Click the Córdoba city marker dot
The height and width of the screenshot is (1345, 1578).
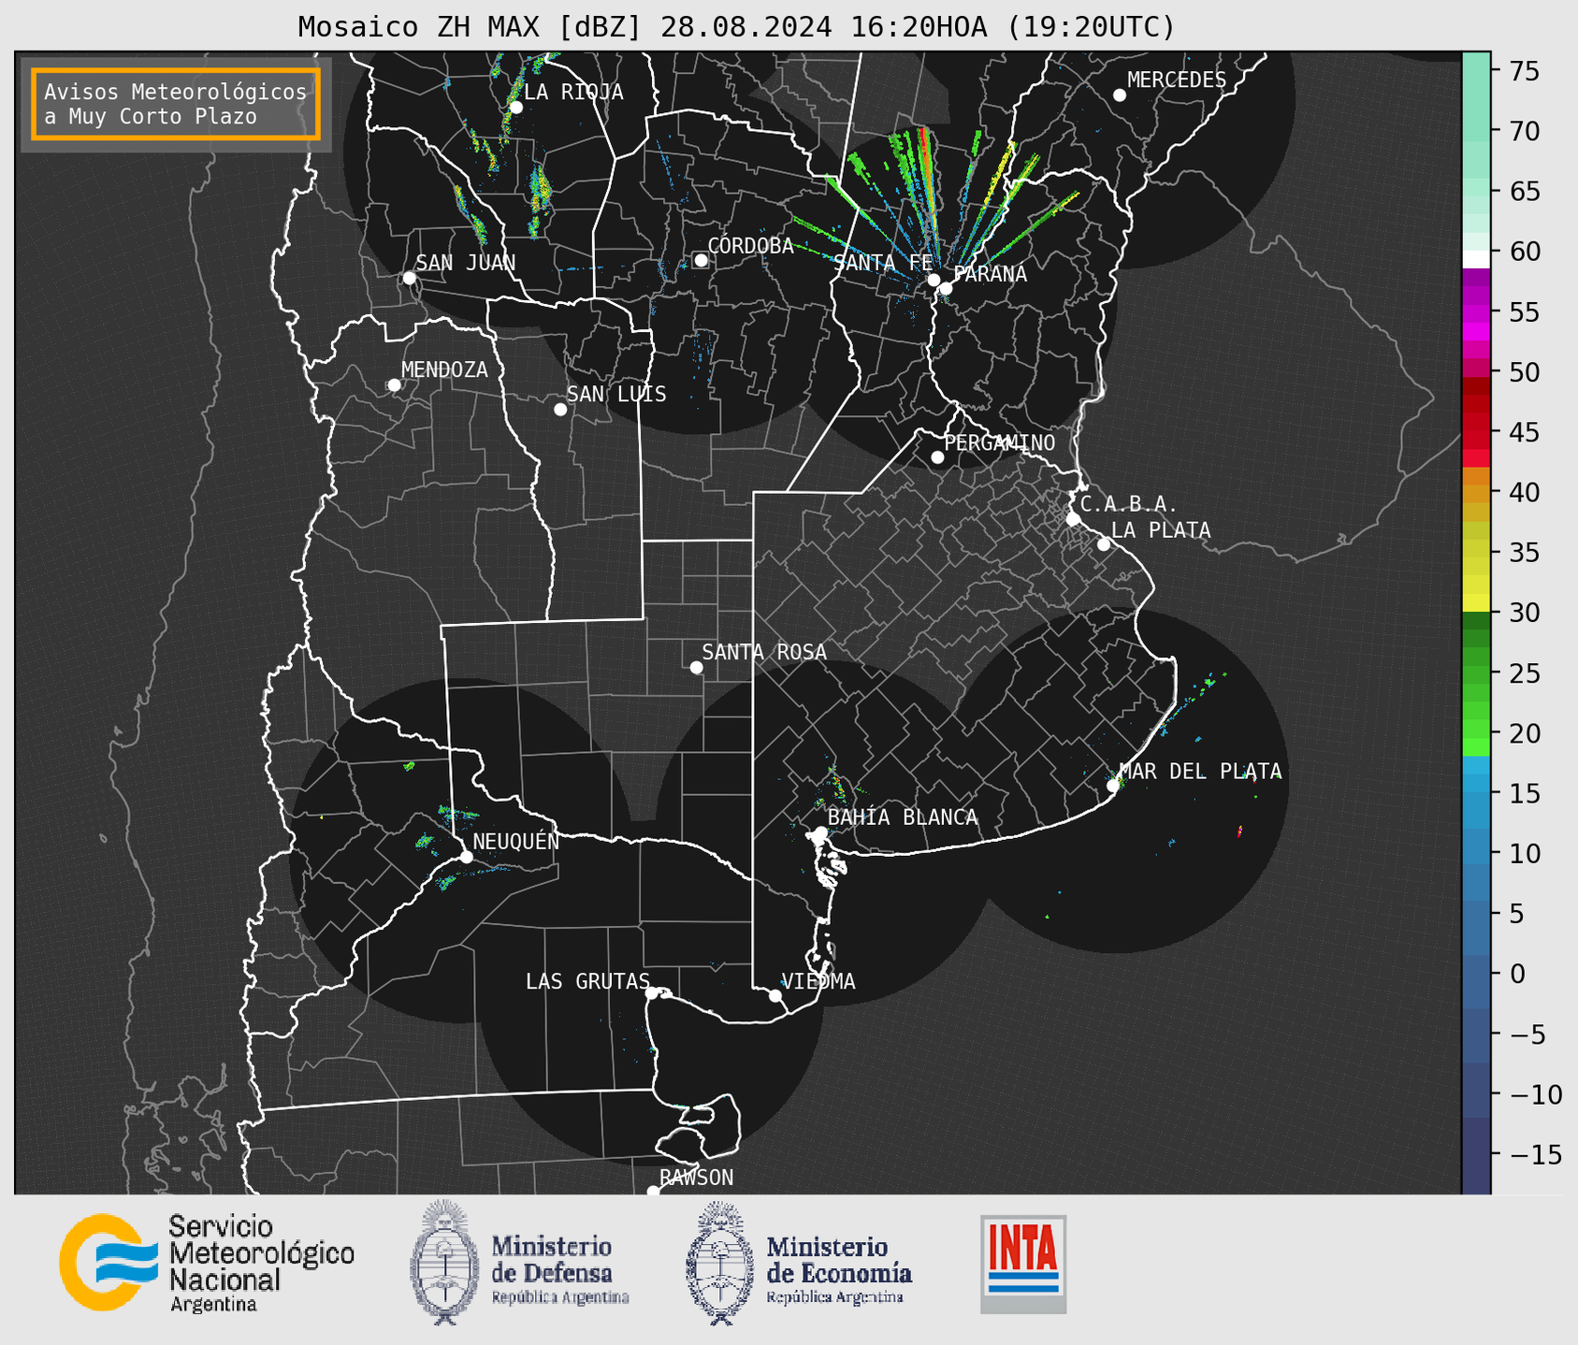(701, 260)
